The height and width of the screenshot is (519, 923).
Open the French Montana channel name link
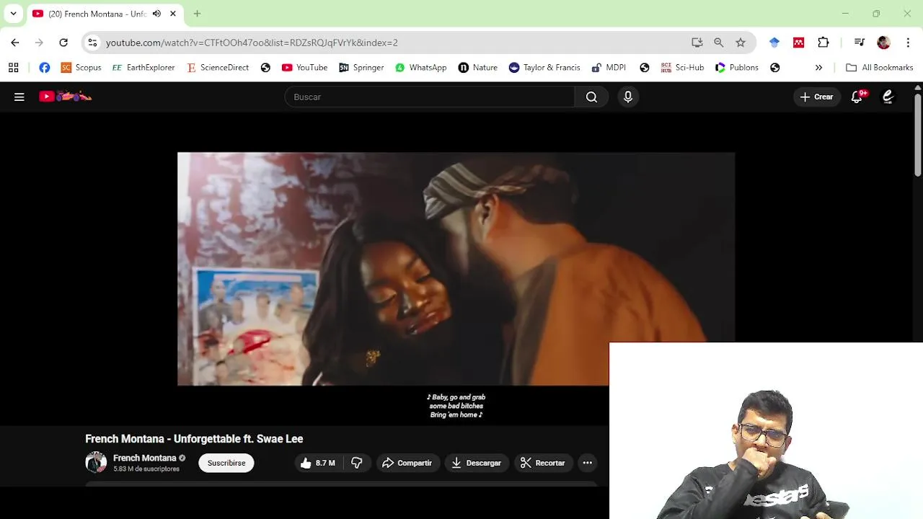[x=144, y=458]
